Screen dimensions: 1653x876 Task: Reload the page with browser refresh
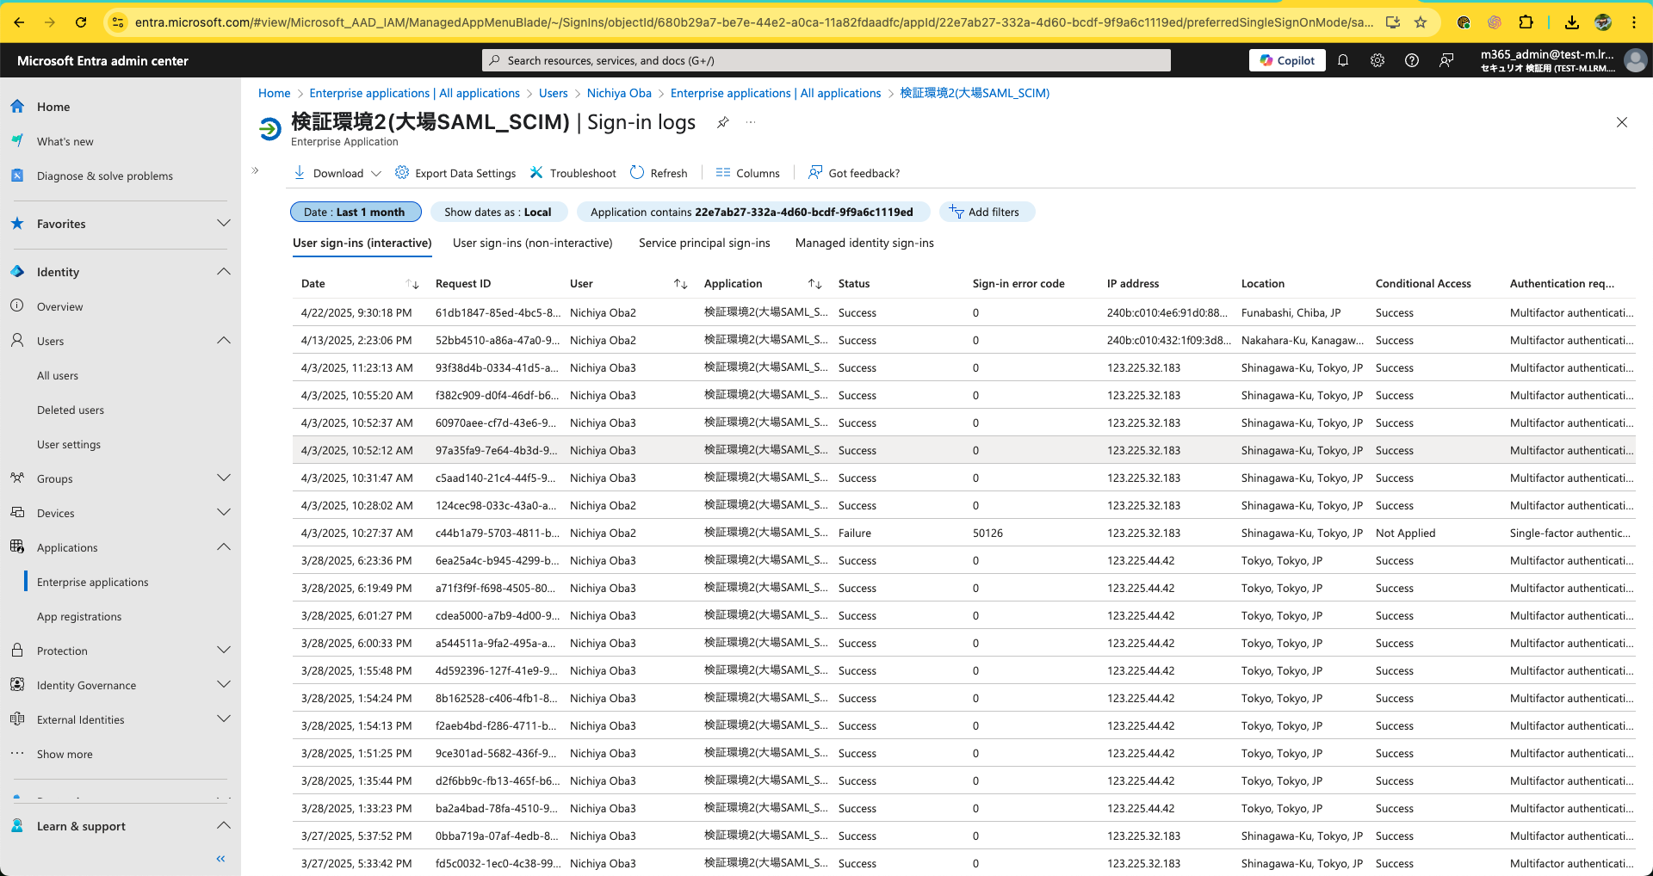(x=81, y=22)
